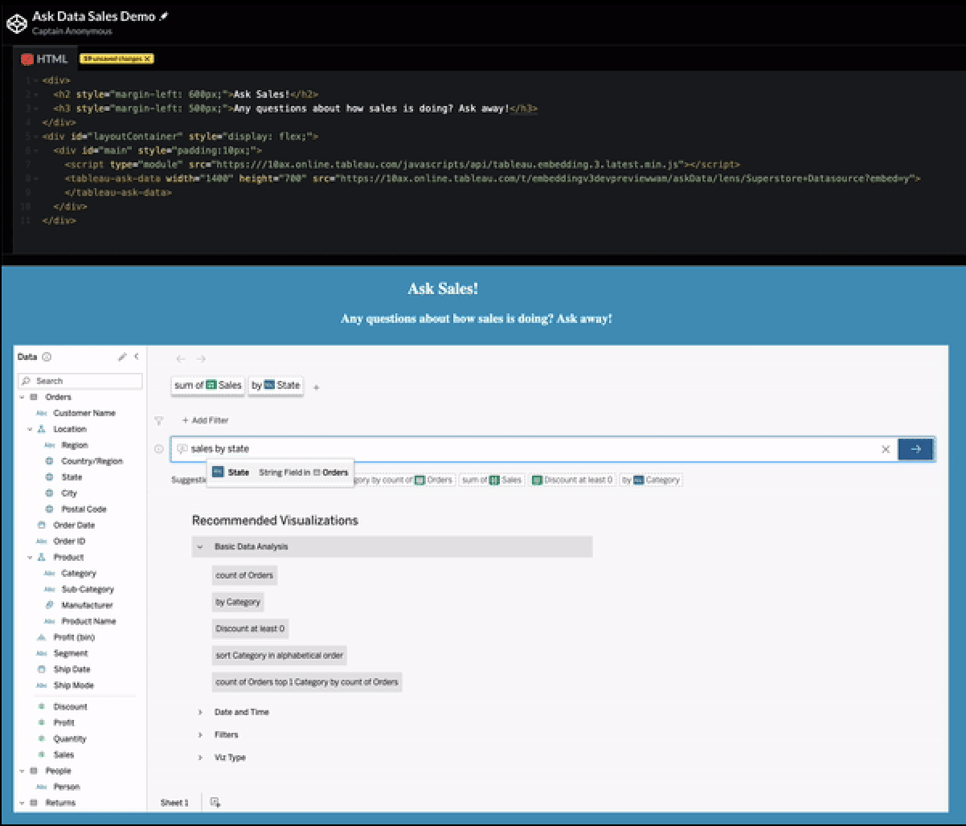Collapse the Data pane with the arrow icon
This screenshot has height=826, width=966.
(x=136, y=357)
